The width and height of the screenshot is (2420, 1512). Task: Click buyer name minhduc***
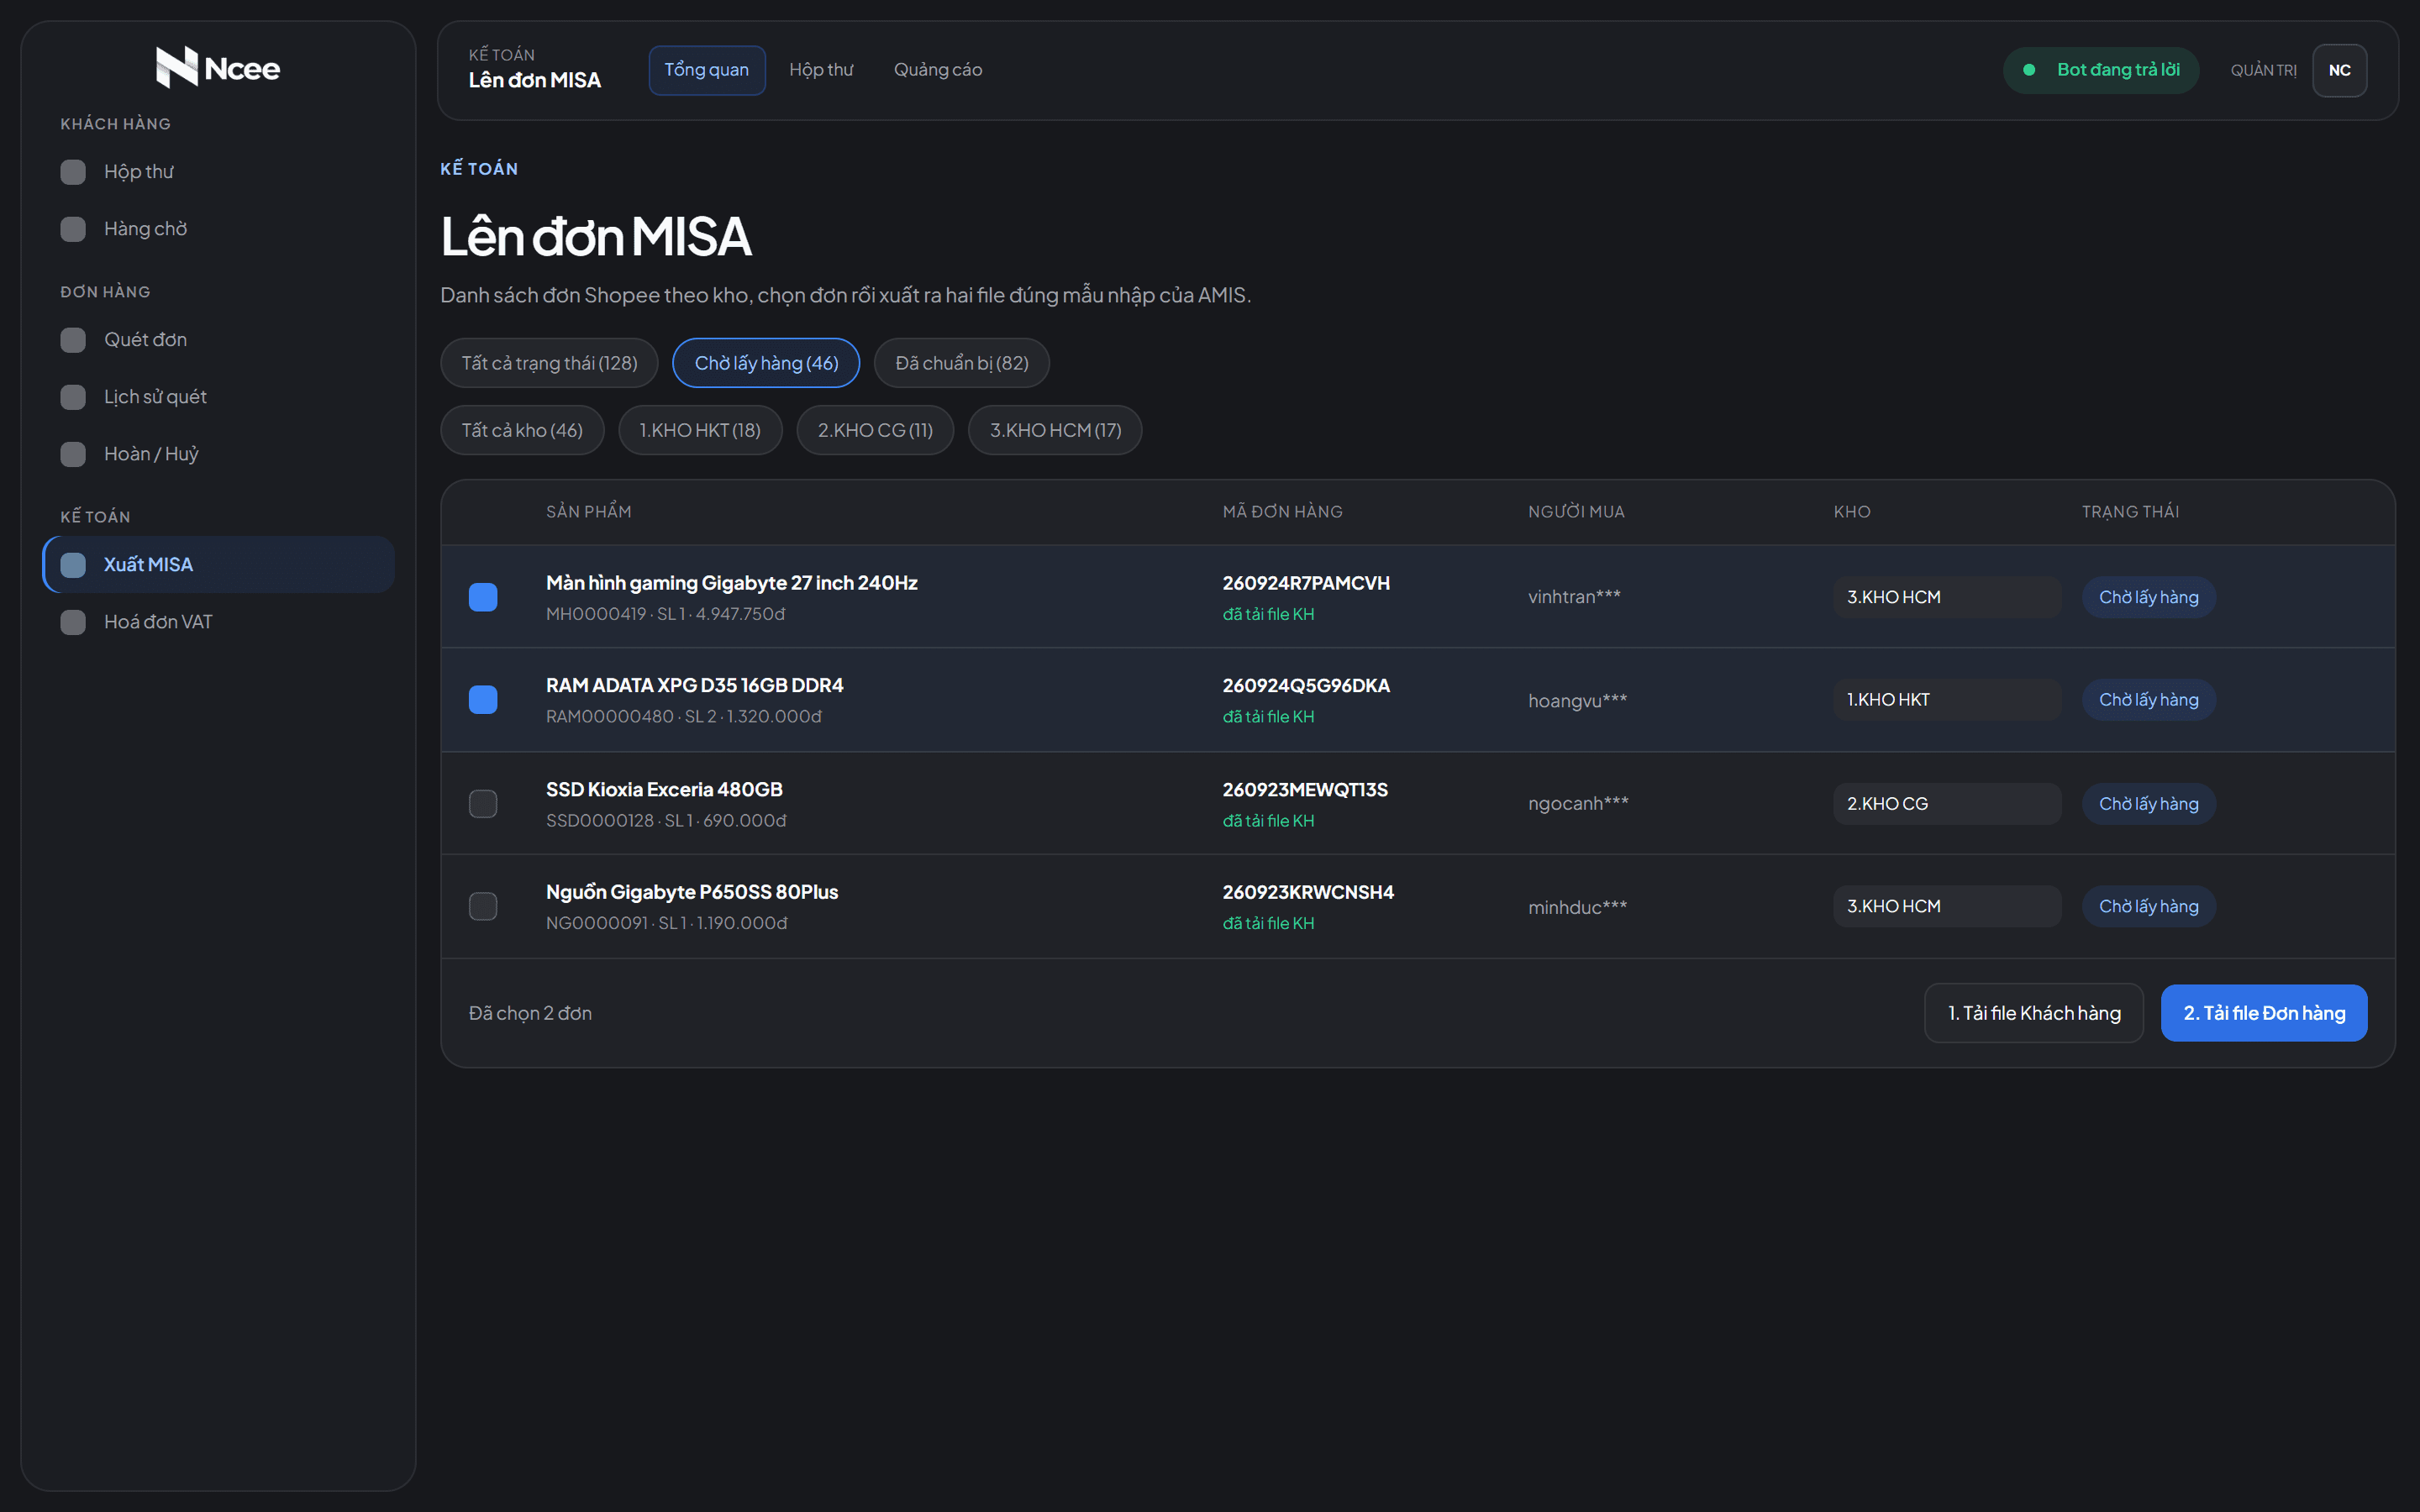1577,907
